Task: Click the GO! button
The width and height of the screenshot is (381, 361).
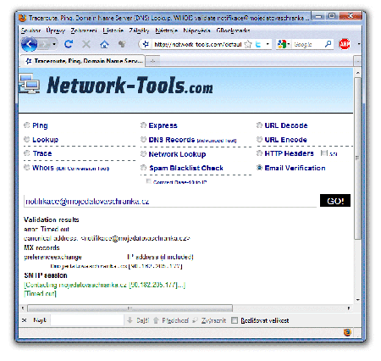Action: pos(335,201)
